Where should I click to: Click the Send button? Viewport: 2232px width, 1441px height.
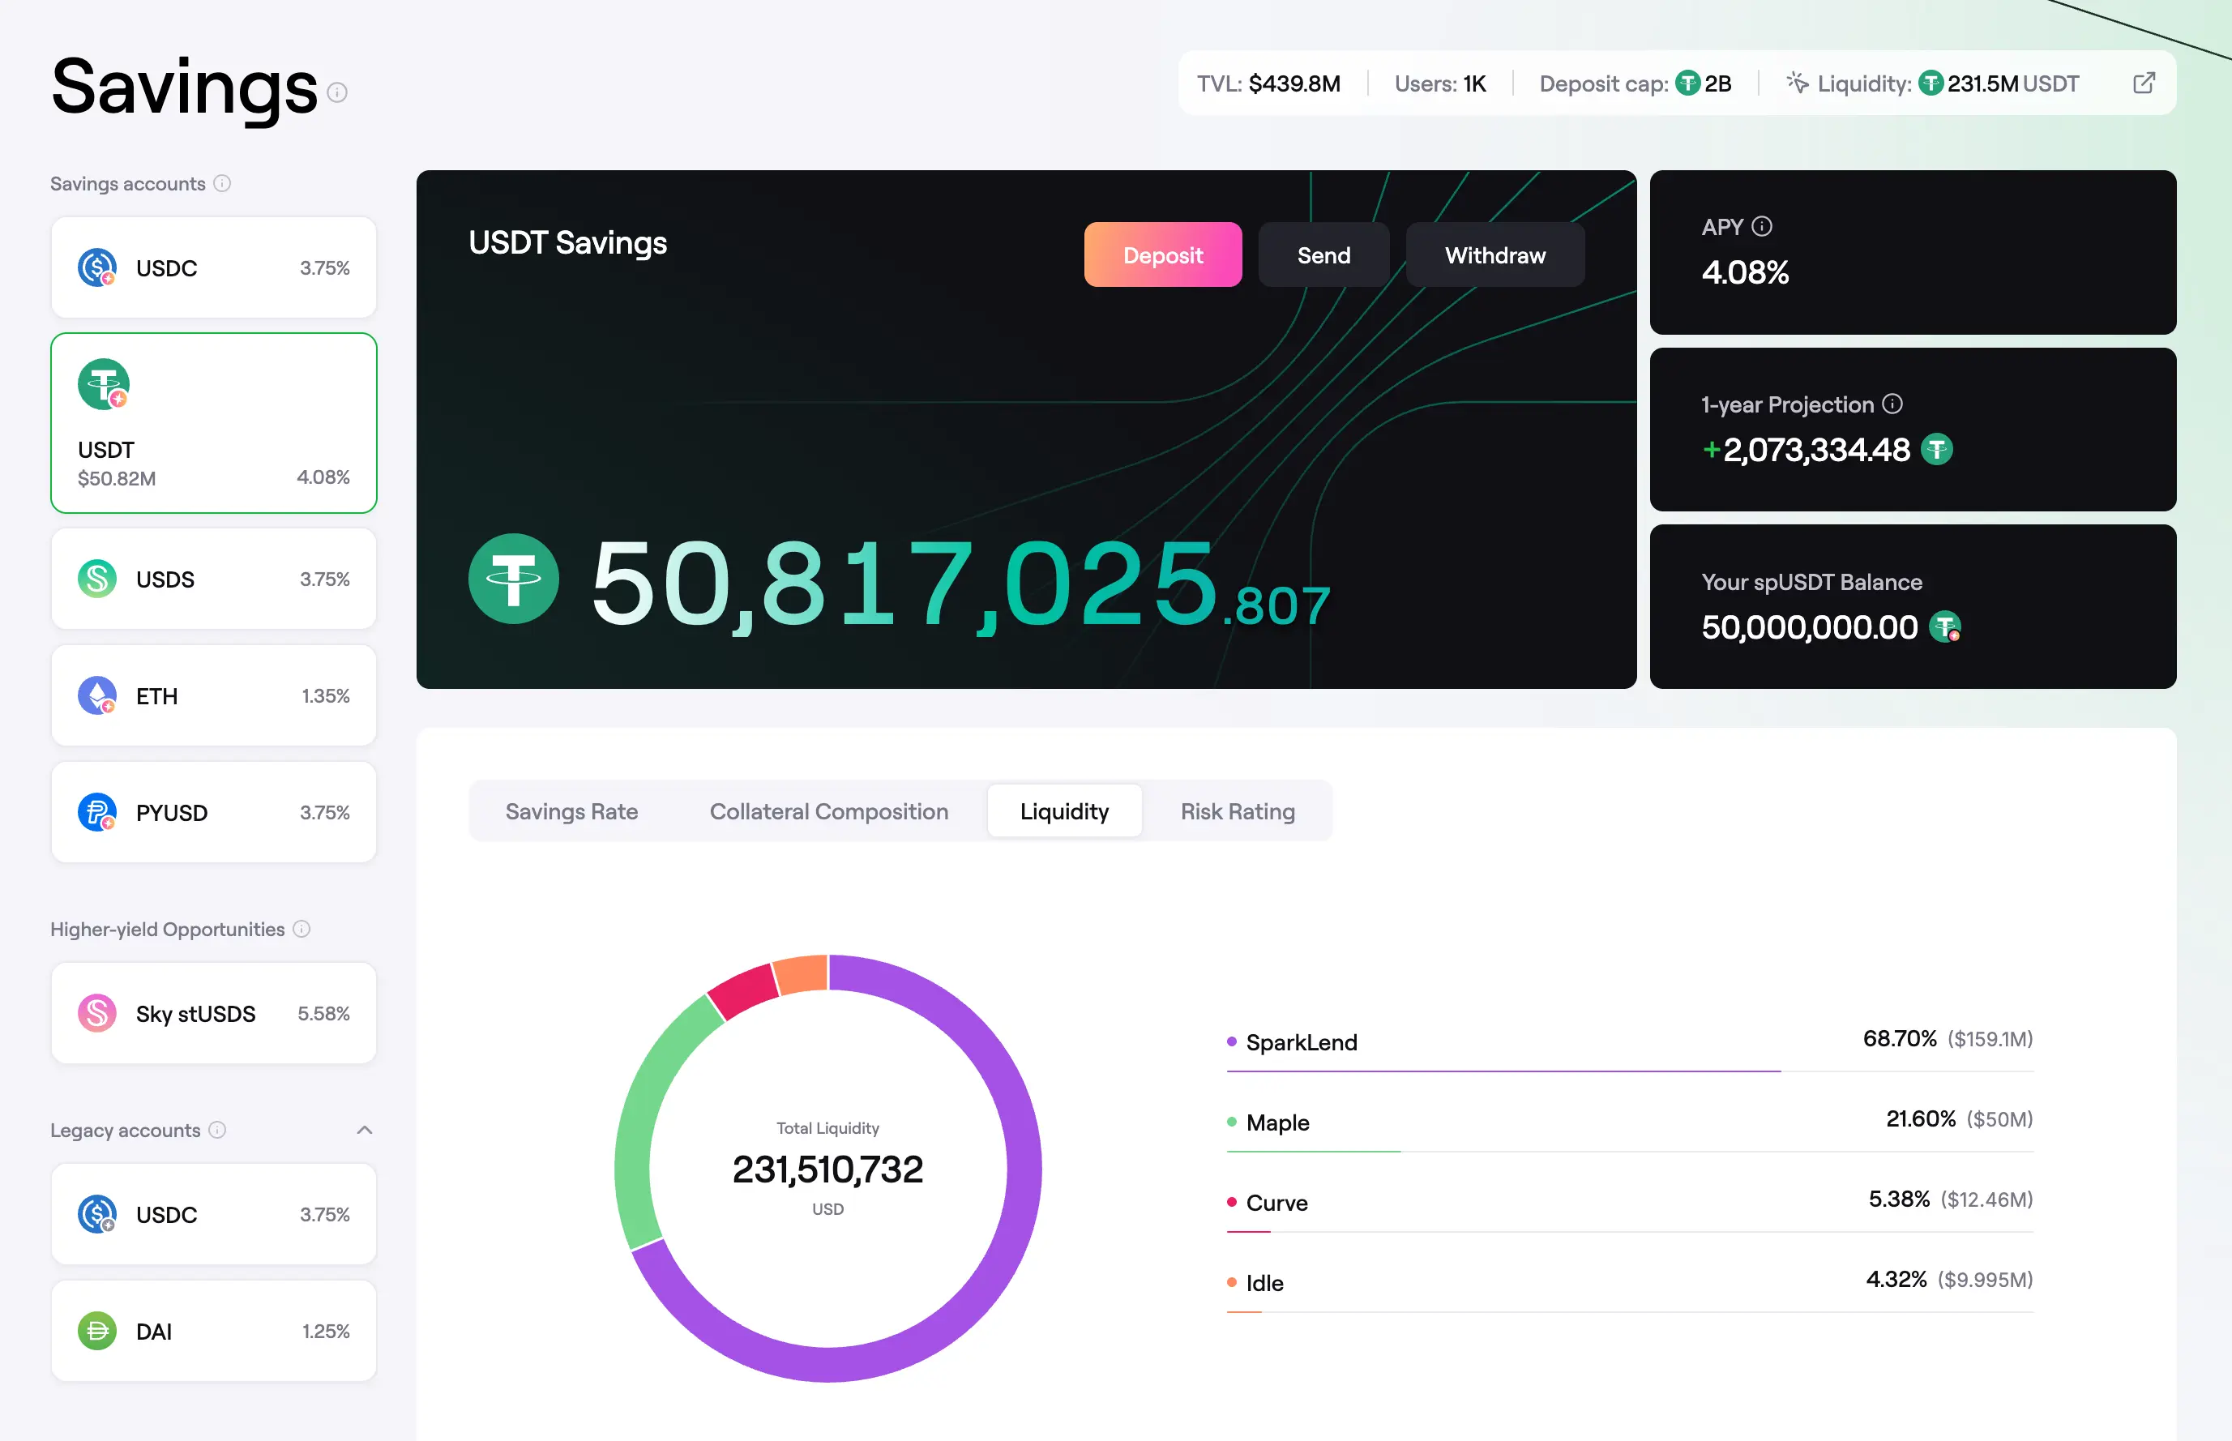tap(1323, 254)
